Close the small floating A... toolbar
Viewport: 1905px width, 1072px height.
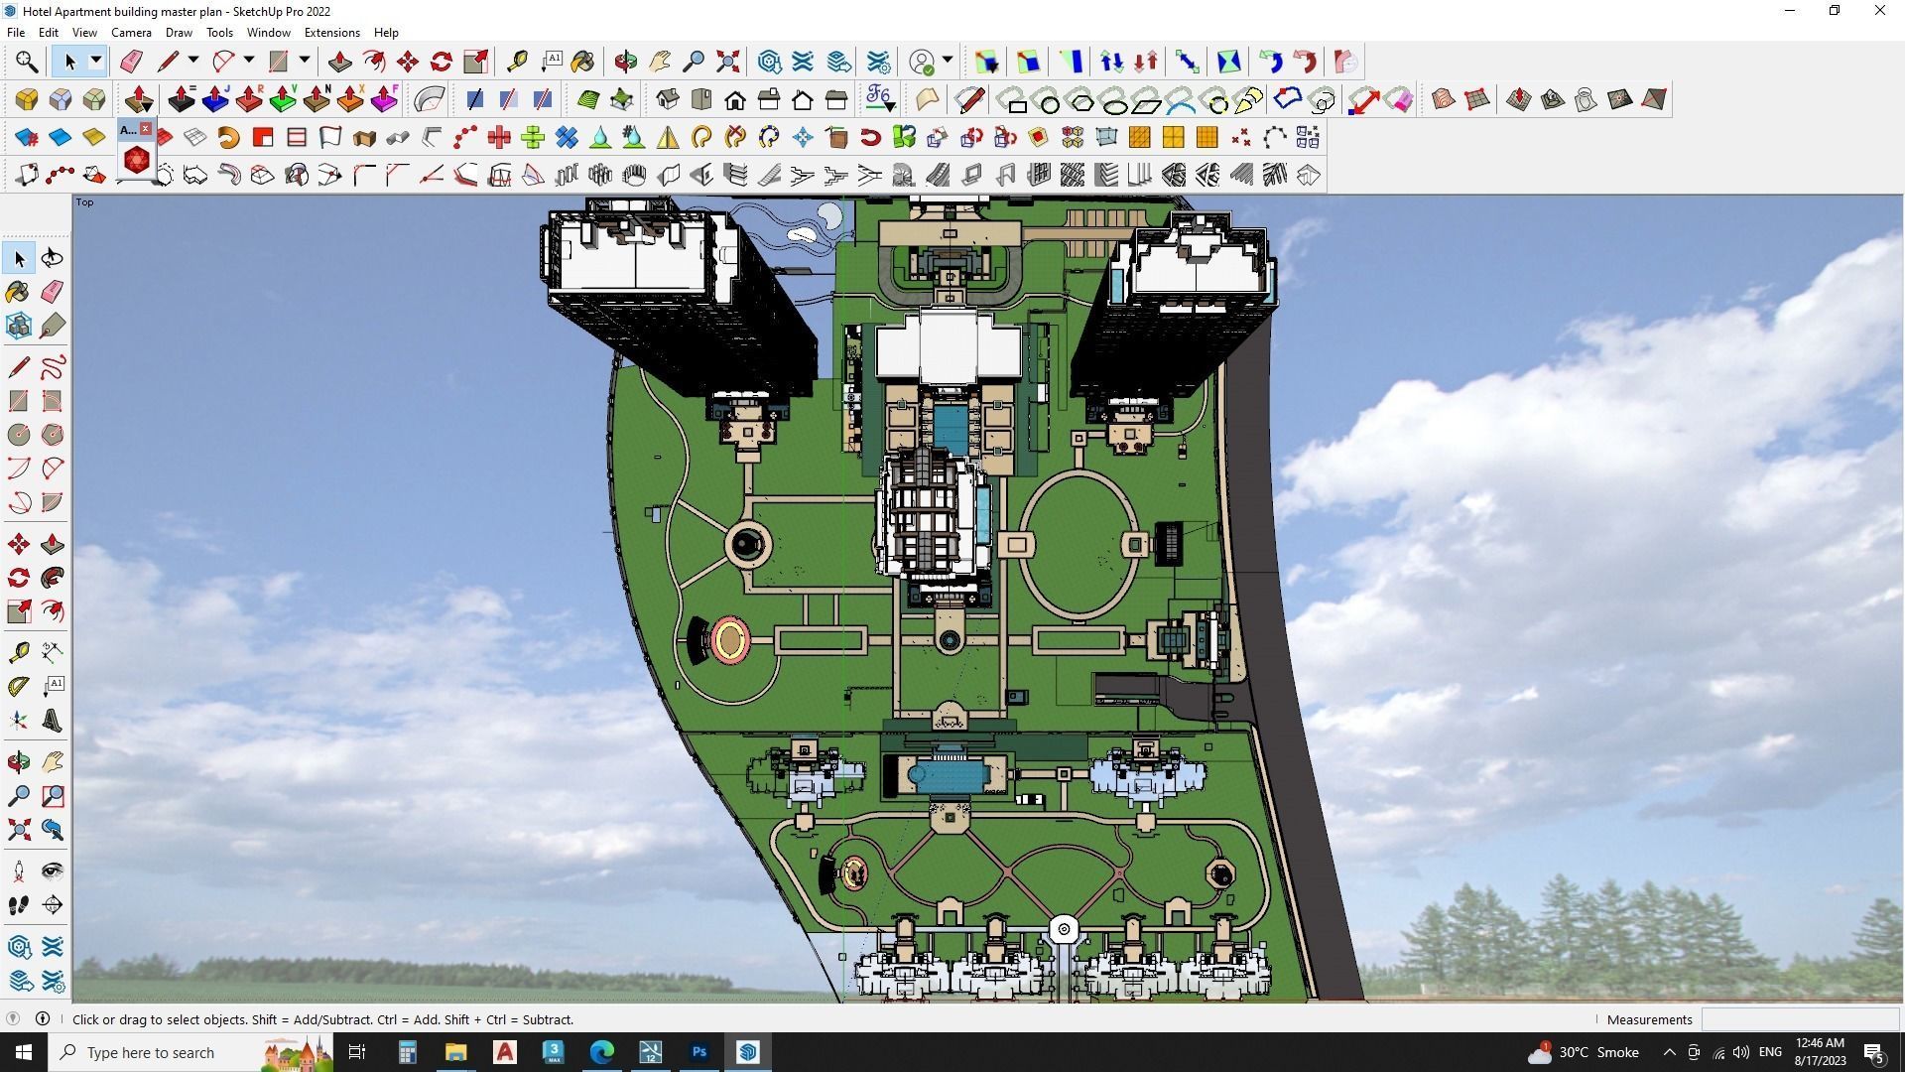coord(146,129)
